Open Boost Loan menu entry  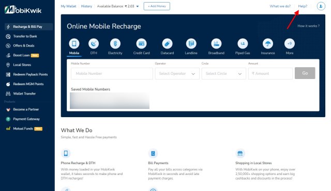tap(21, 55)
